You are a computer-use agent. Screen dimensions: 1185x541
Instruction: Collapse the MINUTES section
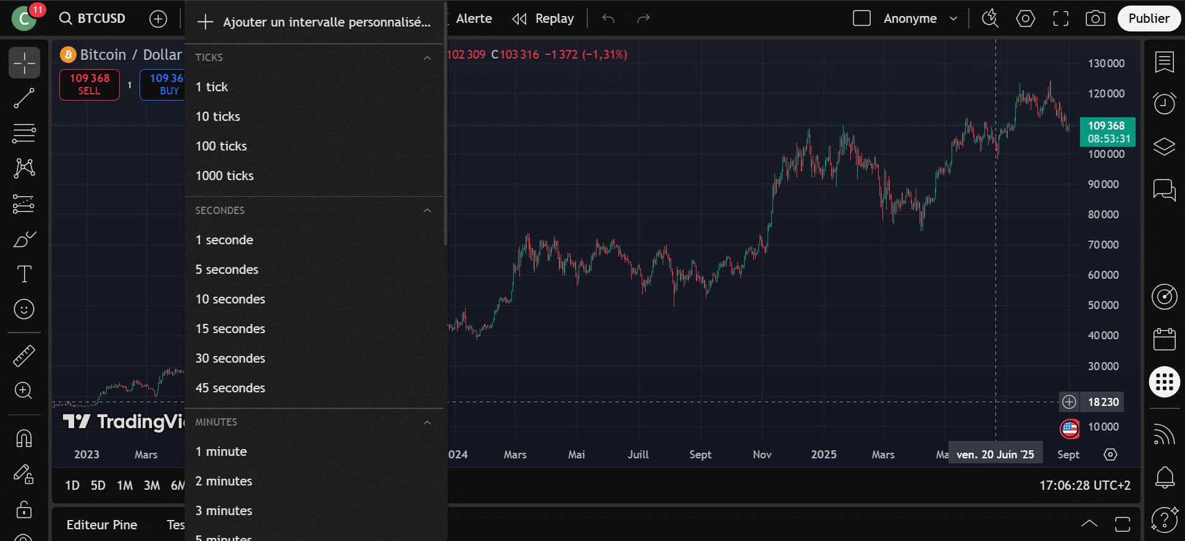[x=427, y=423]
